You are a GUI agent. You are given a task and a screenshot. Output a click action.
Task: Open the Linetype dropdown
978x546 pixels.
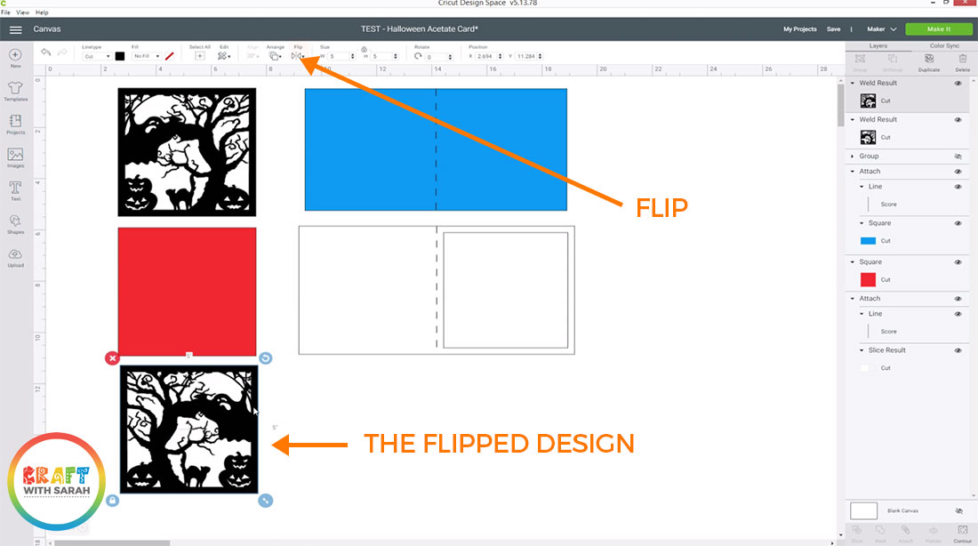[x=97, y=56]
